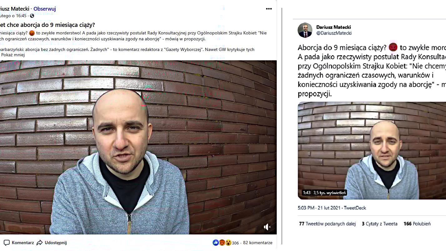
Task: Click Dariusz Matecki's Twitter profile avatar
Action: [305, 30]
